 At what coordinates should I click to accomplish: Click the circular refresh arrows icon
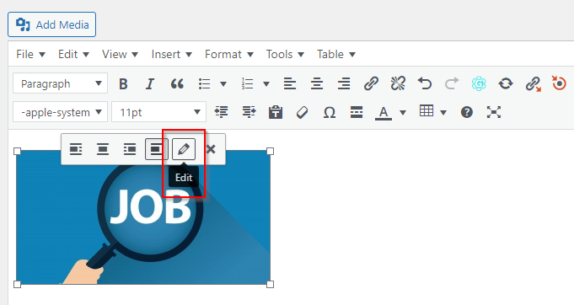pos(506,83)
